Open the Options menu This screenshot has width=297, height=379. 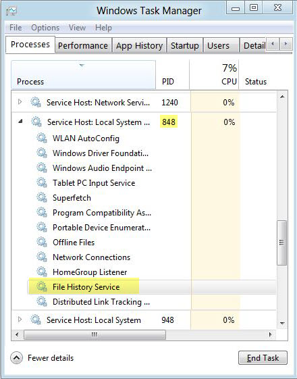[x=45, y=28]
